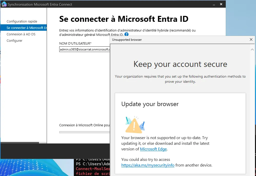Click the sidebar horizontal scrollbar
Image resolution: width=256 pixels, height=176 pixels.
click(x=19, y=143)
